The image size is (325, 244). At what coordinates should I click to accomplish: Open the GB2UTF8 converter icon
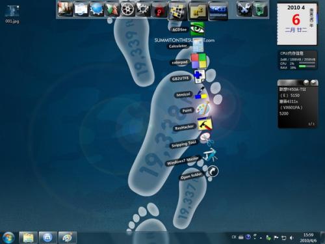click(x=199, y=77)
